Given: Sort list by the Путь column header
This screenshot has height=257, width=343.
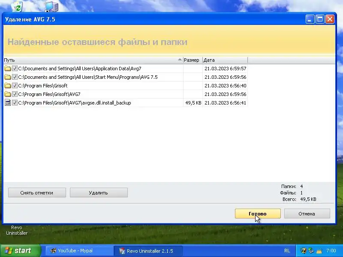Looking at the screenshot, I should coord(93,60).
